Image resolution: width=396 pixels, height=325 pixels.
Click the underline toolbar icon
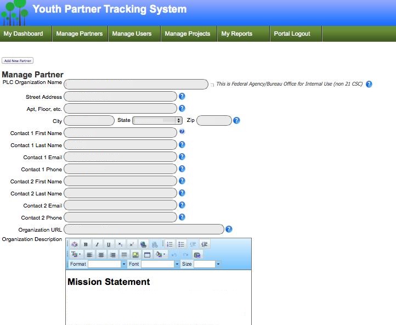(x=109, y=244)
